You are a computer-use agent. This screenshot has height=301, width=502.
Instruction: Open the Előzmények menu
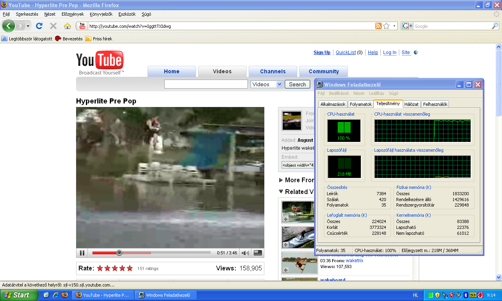(x=73, y=14)
